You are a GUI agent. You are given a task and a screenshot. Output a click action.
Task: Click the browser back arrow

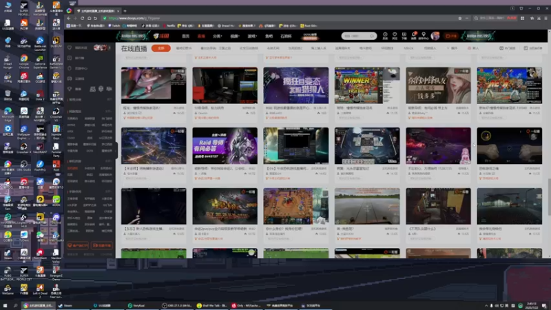(x=69, y=19)
